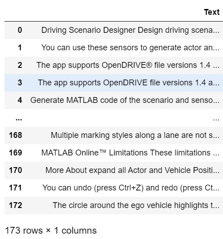Click the ellipsis in the Text column
Screen dimensions: 223x239
pyautogui.click(x=216, y=119)
